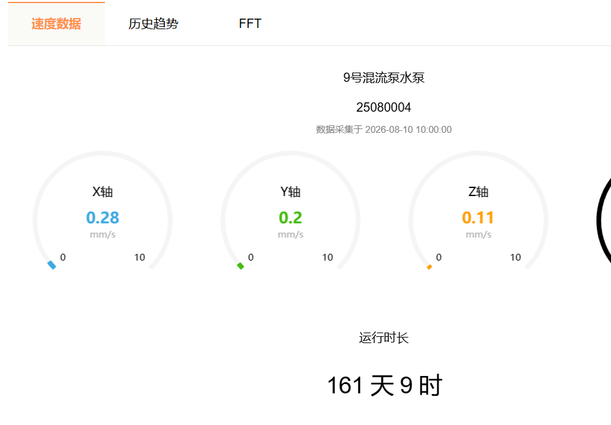
Task: Click the X轴 gauge label
Action: (x=102, y=192)
